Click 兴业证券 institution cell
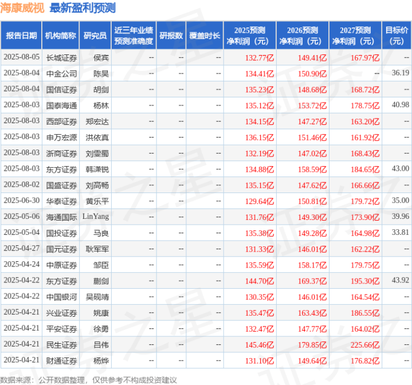This screenshot has width=412, height=385. click(x=61, y=313)
